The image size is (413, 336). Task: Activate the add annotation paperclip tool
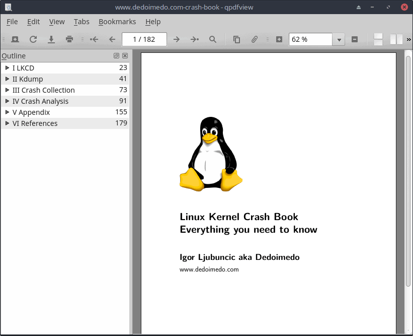click(x=255, y=39)
